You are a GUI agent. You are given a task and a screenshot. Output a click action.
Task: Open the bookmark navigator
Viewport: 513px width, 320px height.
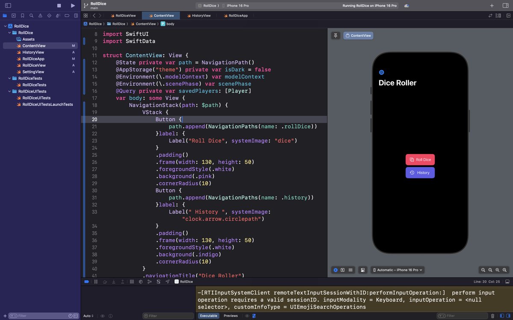point(22,15)
